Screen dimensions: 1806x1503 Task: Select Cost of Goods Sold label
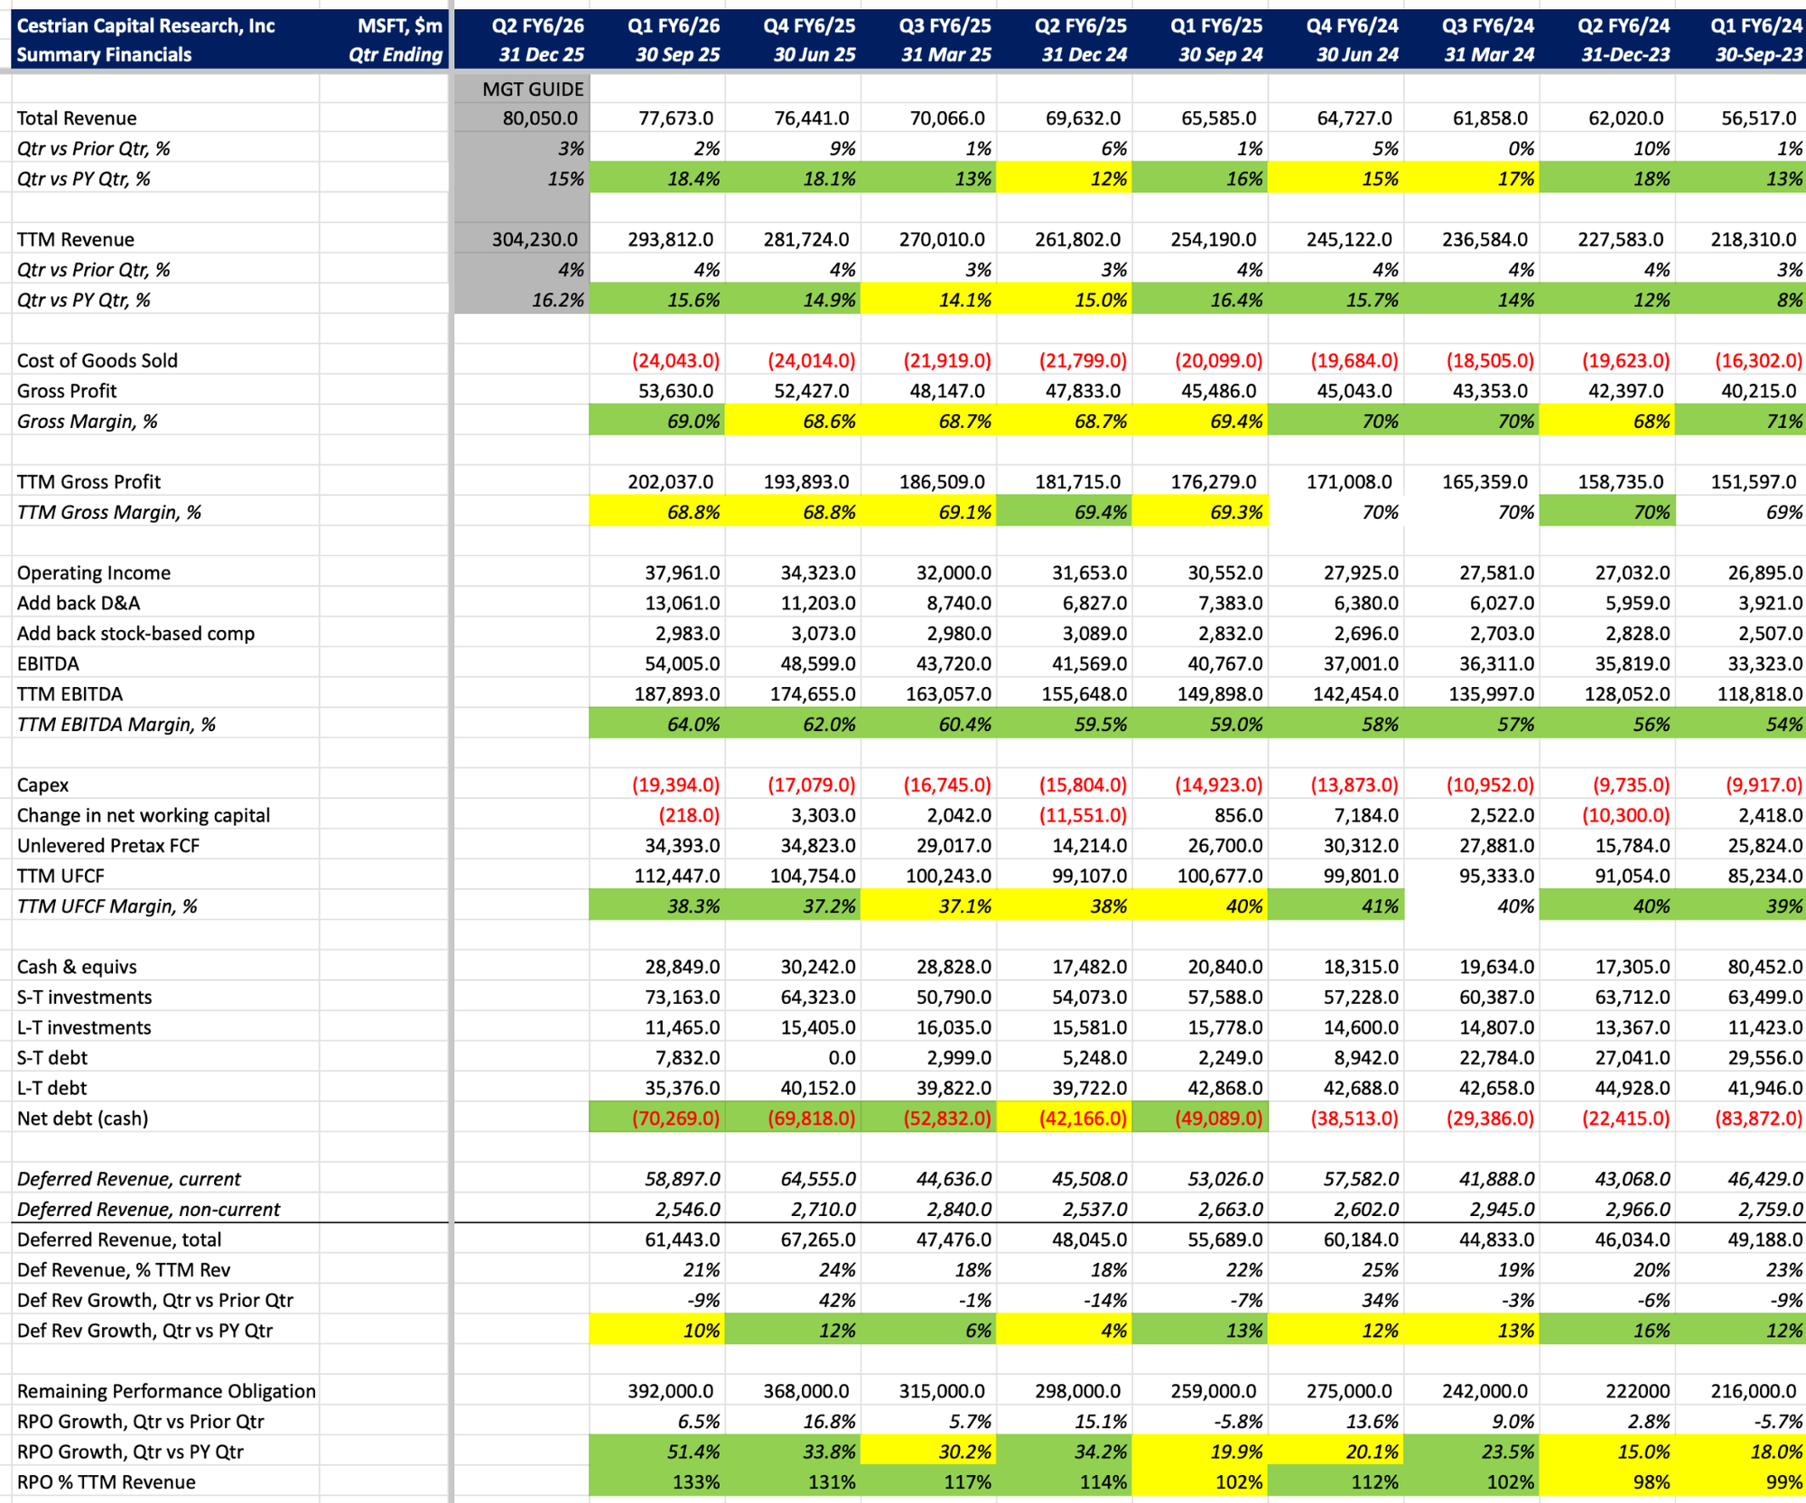pyautogui.click(x=97, y=360)
